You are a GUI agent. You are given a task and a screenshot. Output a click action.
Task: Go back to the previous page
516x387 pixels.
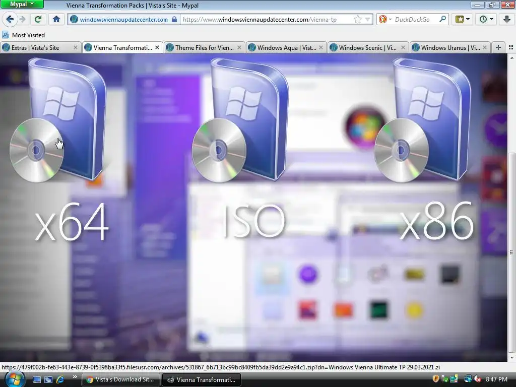10,20
